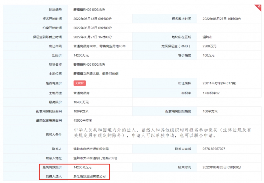Select the 起始价 value 14200万元

click(x=81, y=55)
